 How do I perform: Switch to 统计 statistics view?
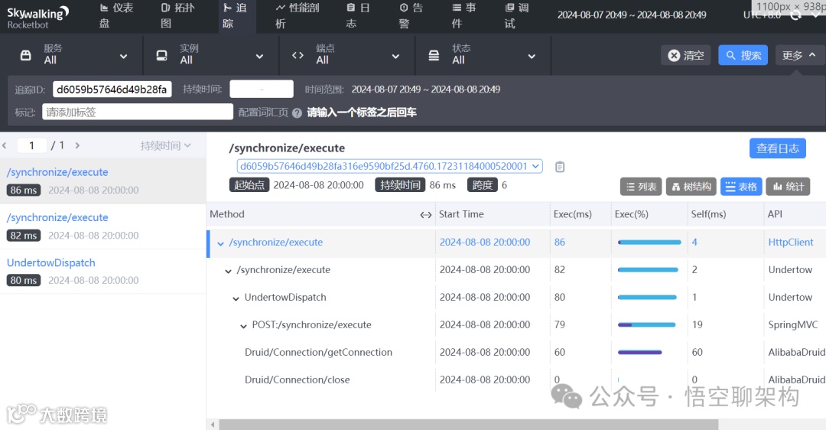pos(788,187)
